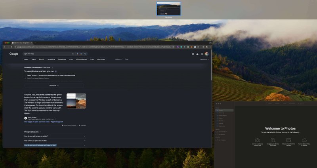The height and width of the screenshot is (168, 317).
Task: Open Chrome's three-dot menu
Action: [x=210, y=47]
